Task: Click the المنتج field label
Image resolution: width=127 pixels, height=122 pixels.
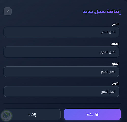Action: pyautogui.click(x=116, y=24)
